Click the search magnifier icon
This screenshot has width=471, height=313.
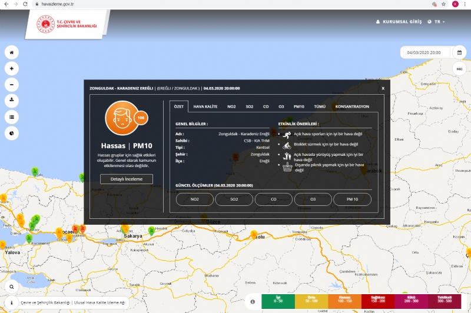(x=12, y=287)
